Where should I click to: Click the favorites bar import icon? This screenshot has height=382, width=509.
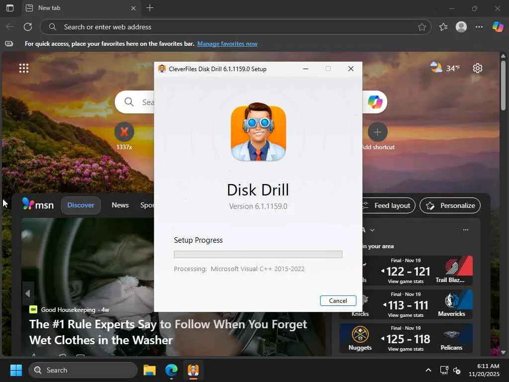tap(9, 44)
